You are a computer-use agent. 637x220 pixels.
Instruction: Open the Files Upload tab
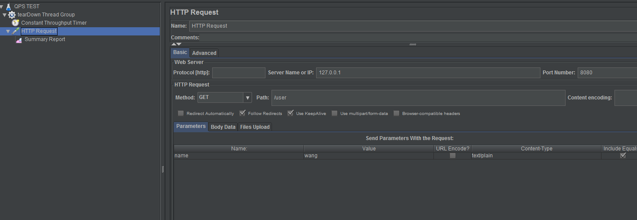(255, 127)
